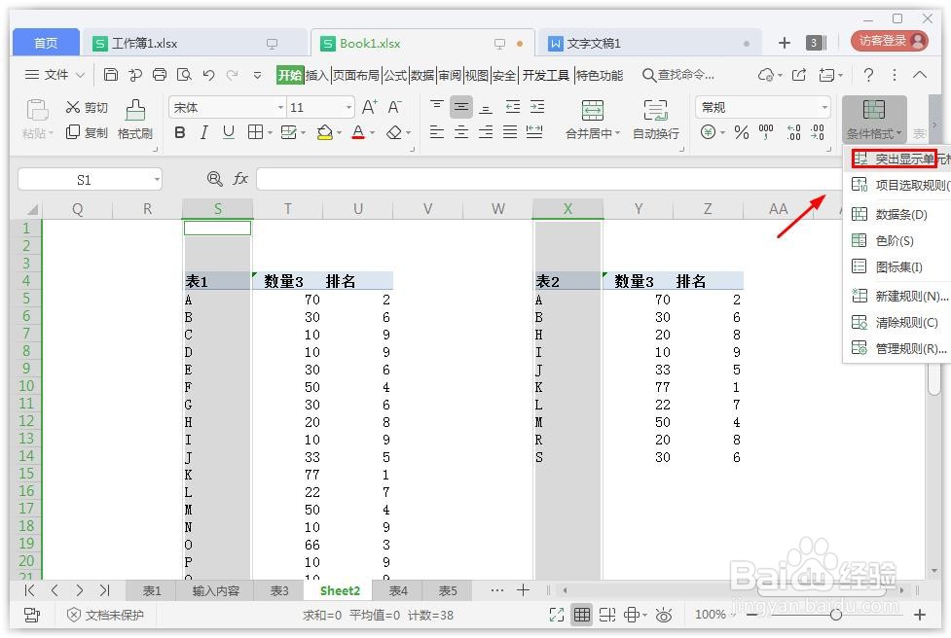
Task: Click the fill color bucket icon
Action: point(326,132)
